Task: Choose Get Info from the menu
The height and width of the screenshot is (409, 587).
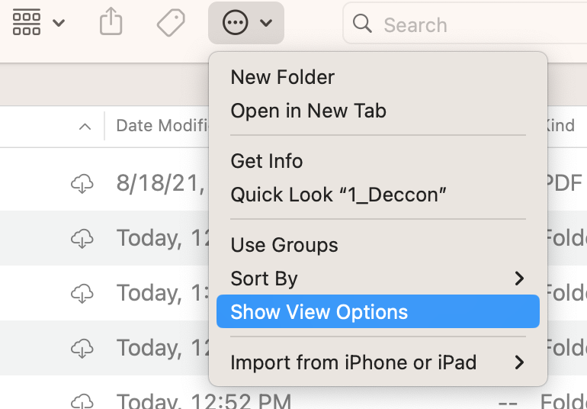Action: pos(267,161)
